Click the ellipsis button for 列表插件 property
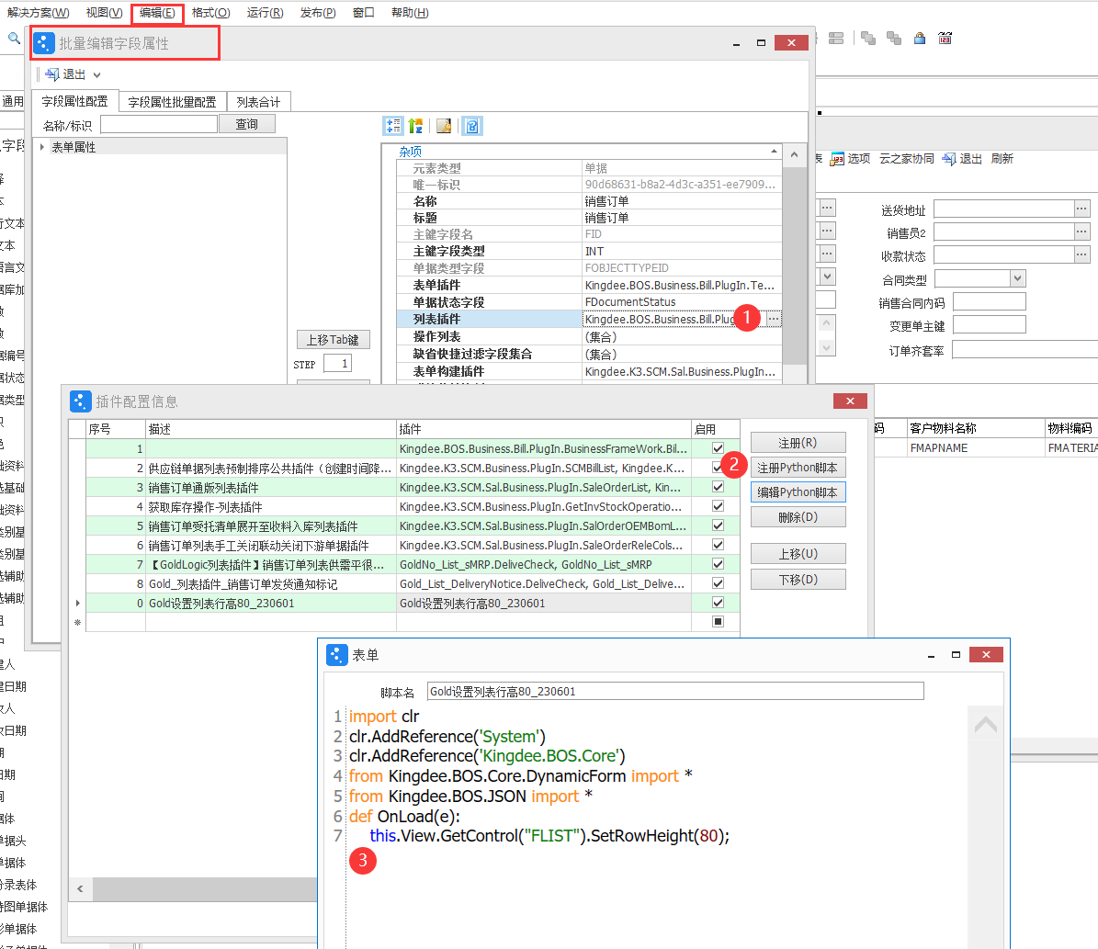This screenshot has height=949, width=1098. (x=773, y=319)
